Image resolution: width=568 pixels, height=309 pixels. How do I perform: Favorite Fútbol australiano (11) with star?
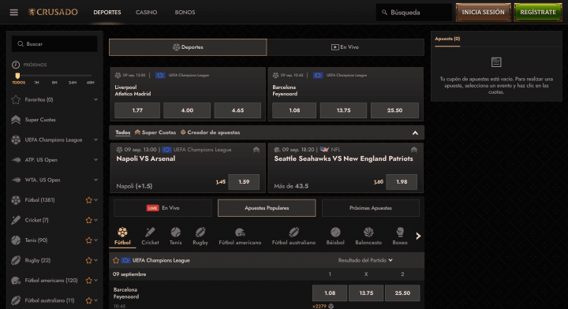click(88, 300)
